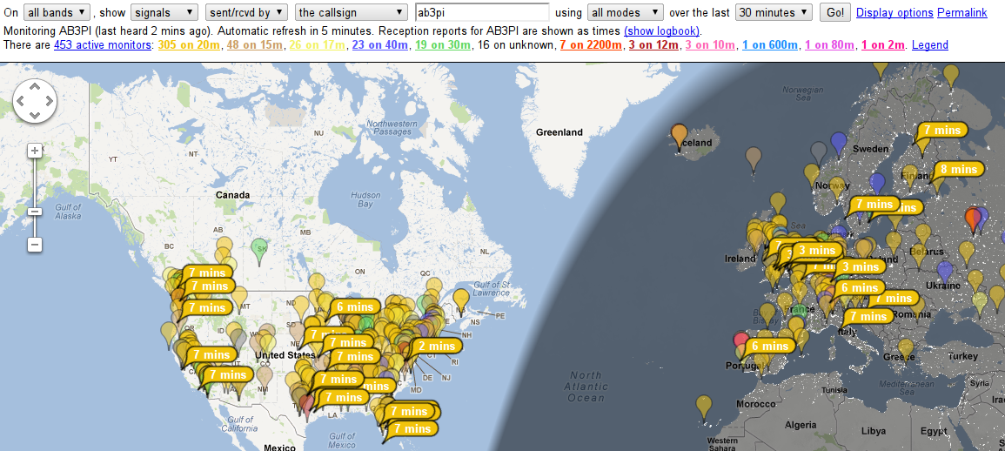Open Display options
The height and width of the screenshot is (451, 1005).
point(894,13)
